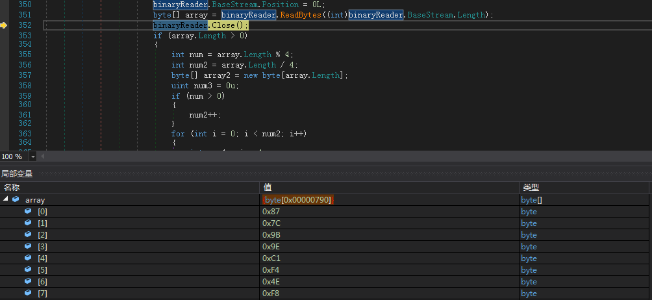Click value 0xC1 of element [4]
652x300 pixels.
coord(271,258)
